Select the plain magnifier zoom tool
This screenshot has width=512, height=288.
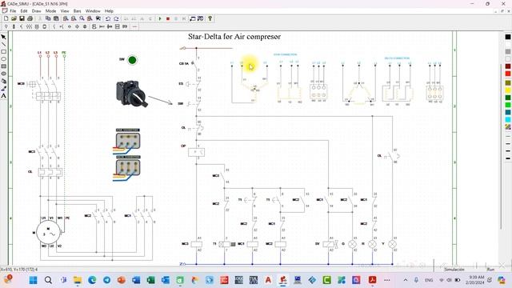coord(82,18)
